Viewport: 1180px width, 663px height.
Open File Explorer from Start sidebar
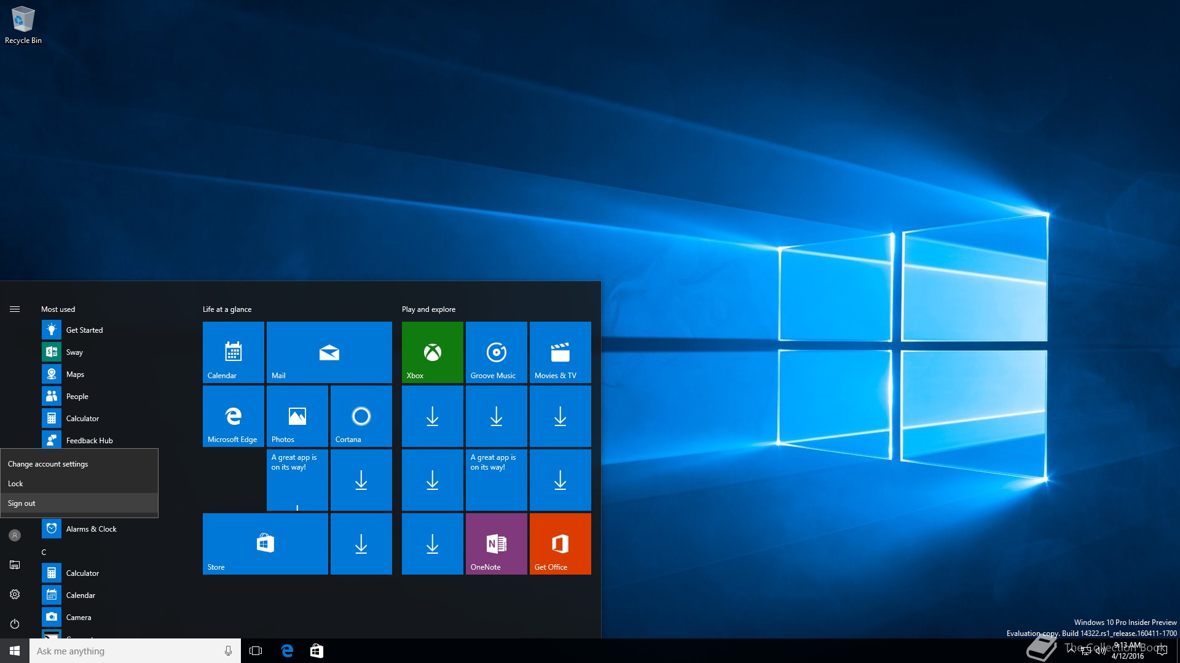click(15, 565)
